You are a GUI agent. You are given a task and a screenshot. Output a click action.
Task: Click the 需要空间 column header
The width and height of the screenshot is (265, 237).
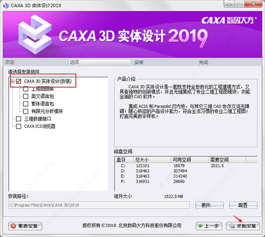[227, 160]
